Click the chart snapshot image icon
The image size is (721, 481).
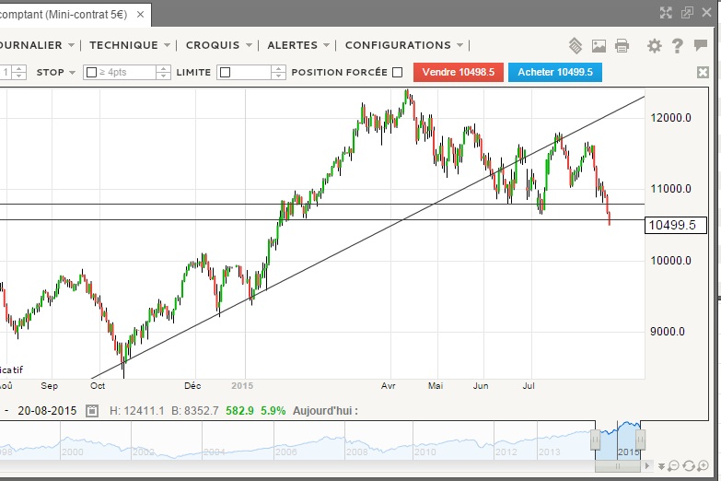(x=599, y=45)
